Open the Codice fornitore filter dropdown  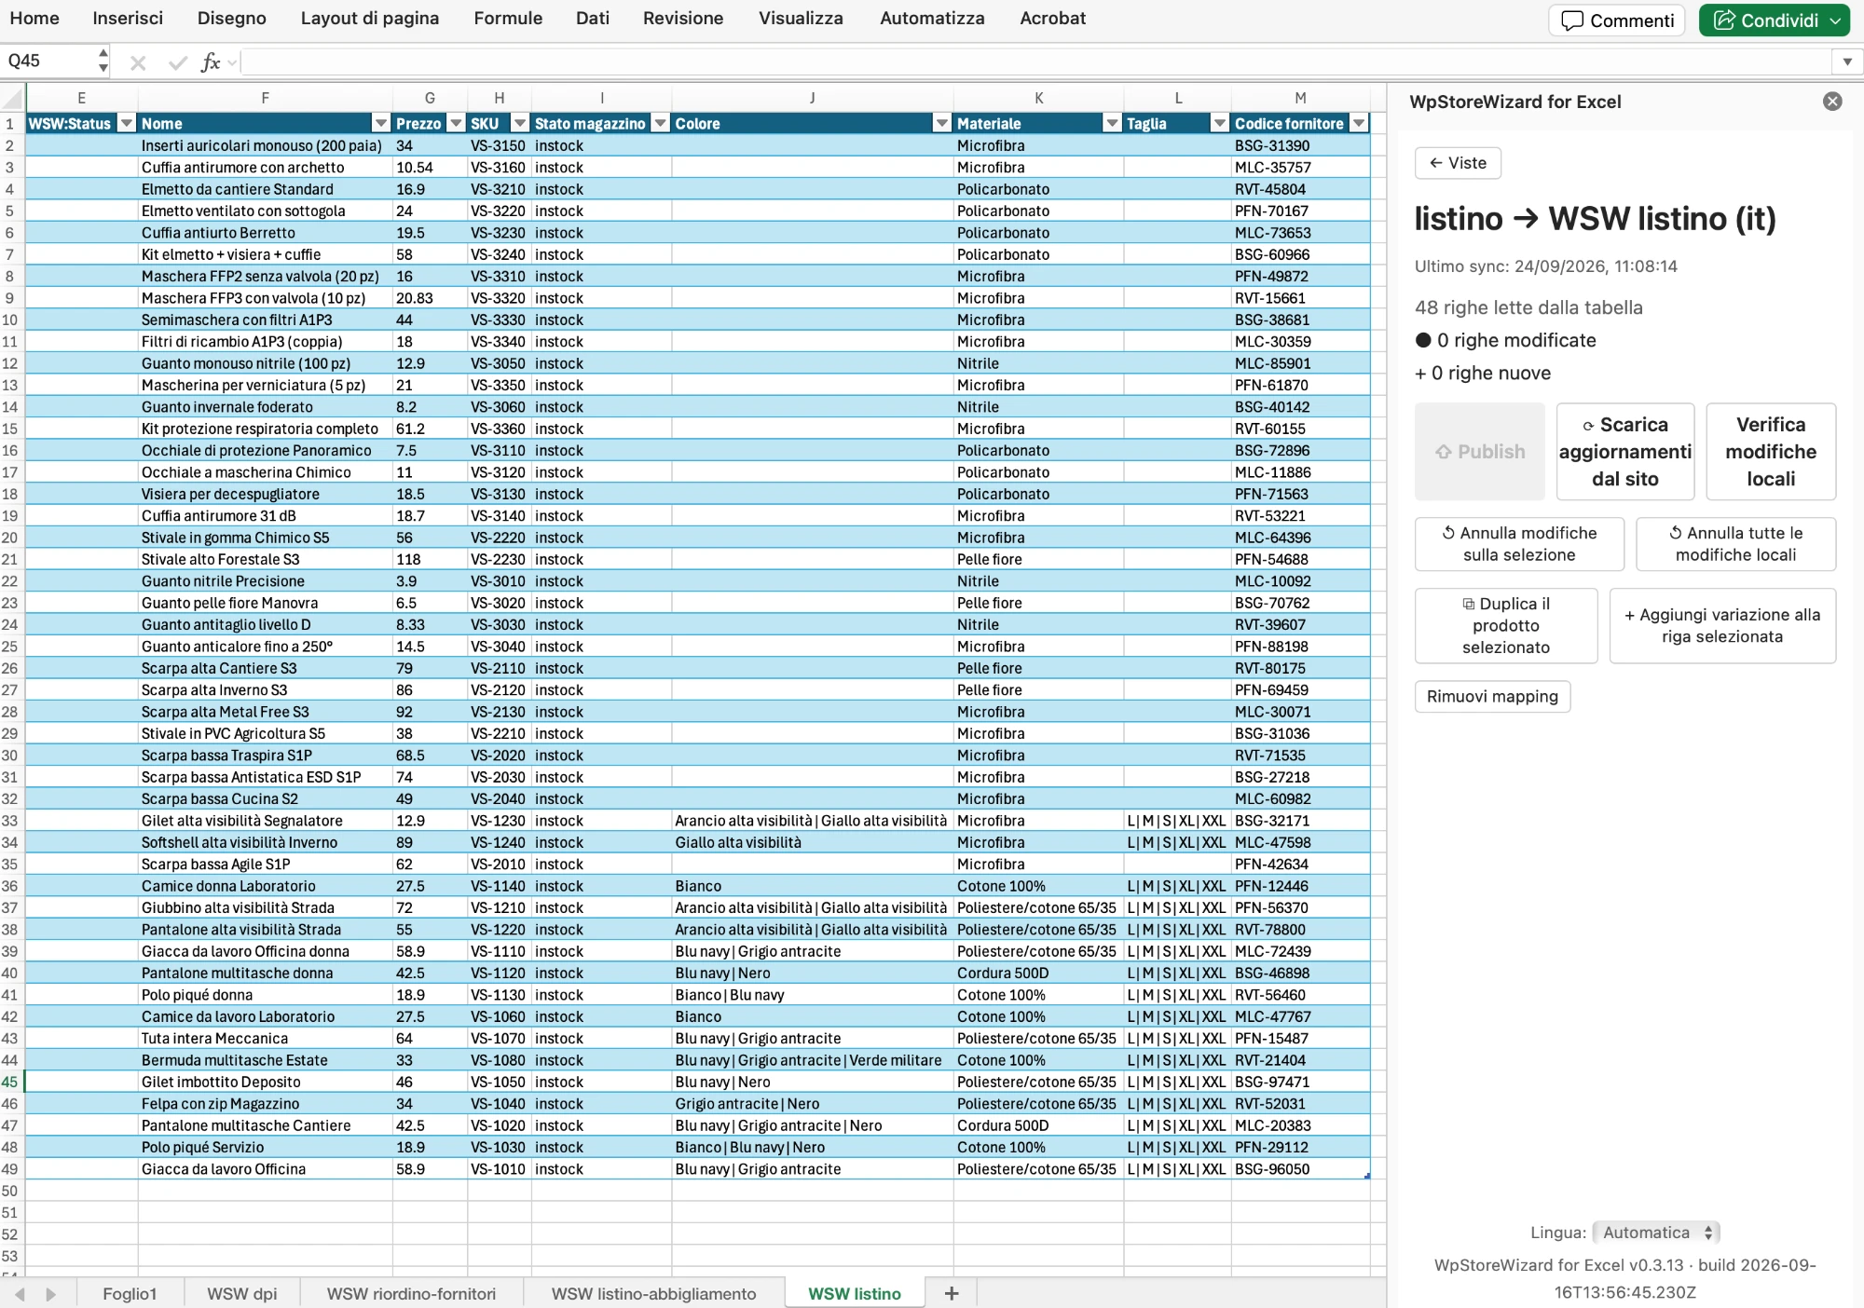pos(1359,123)
